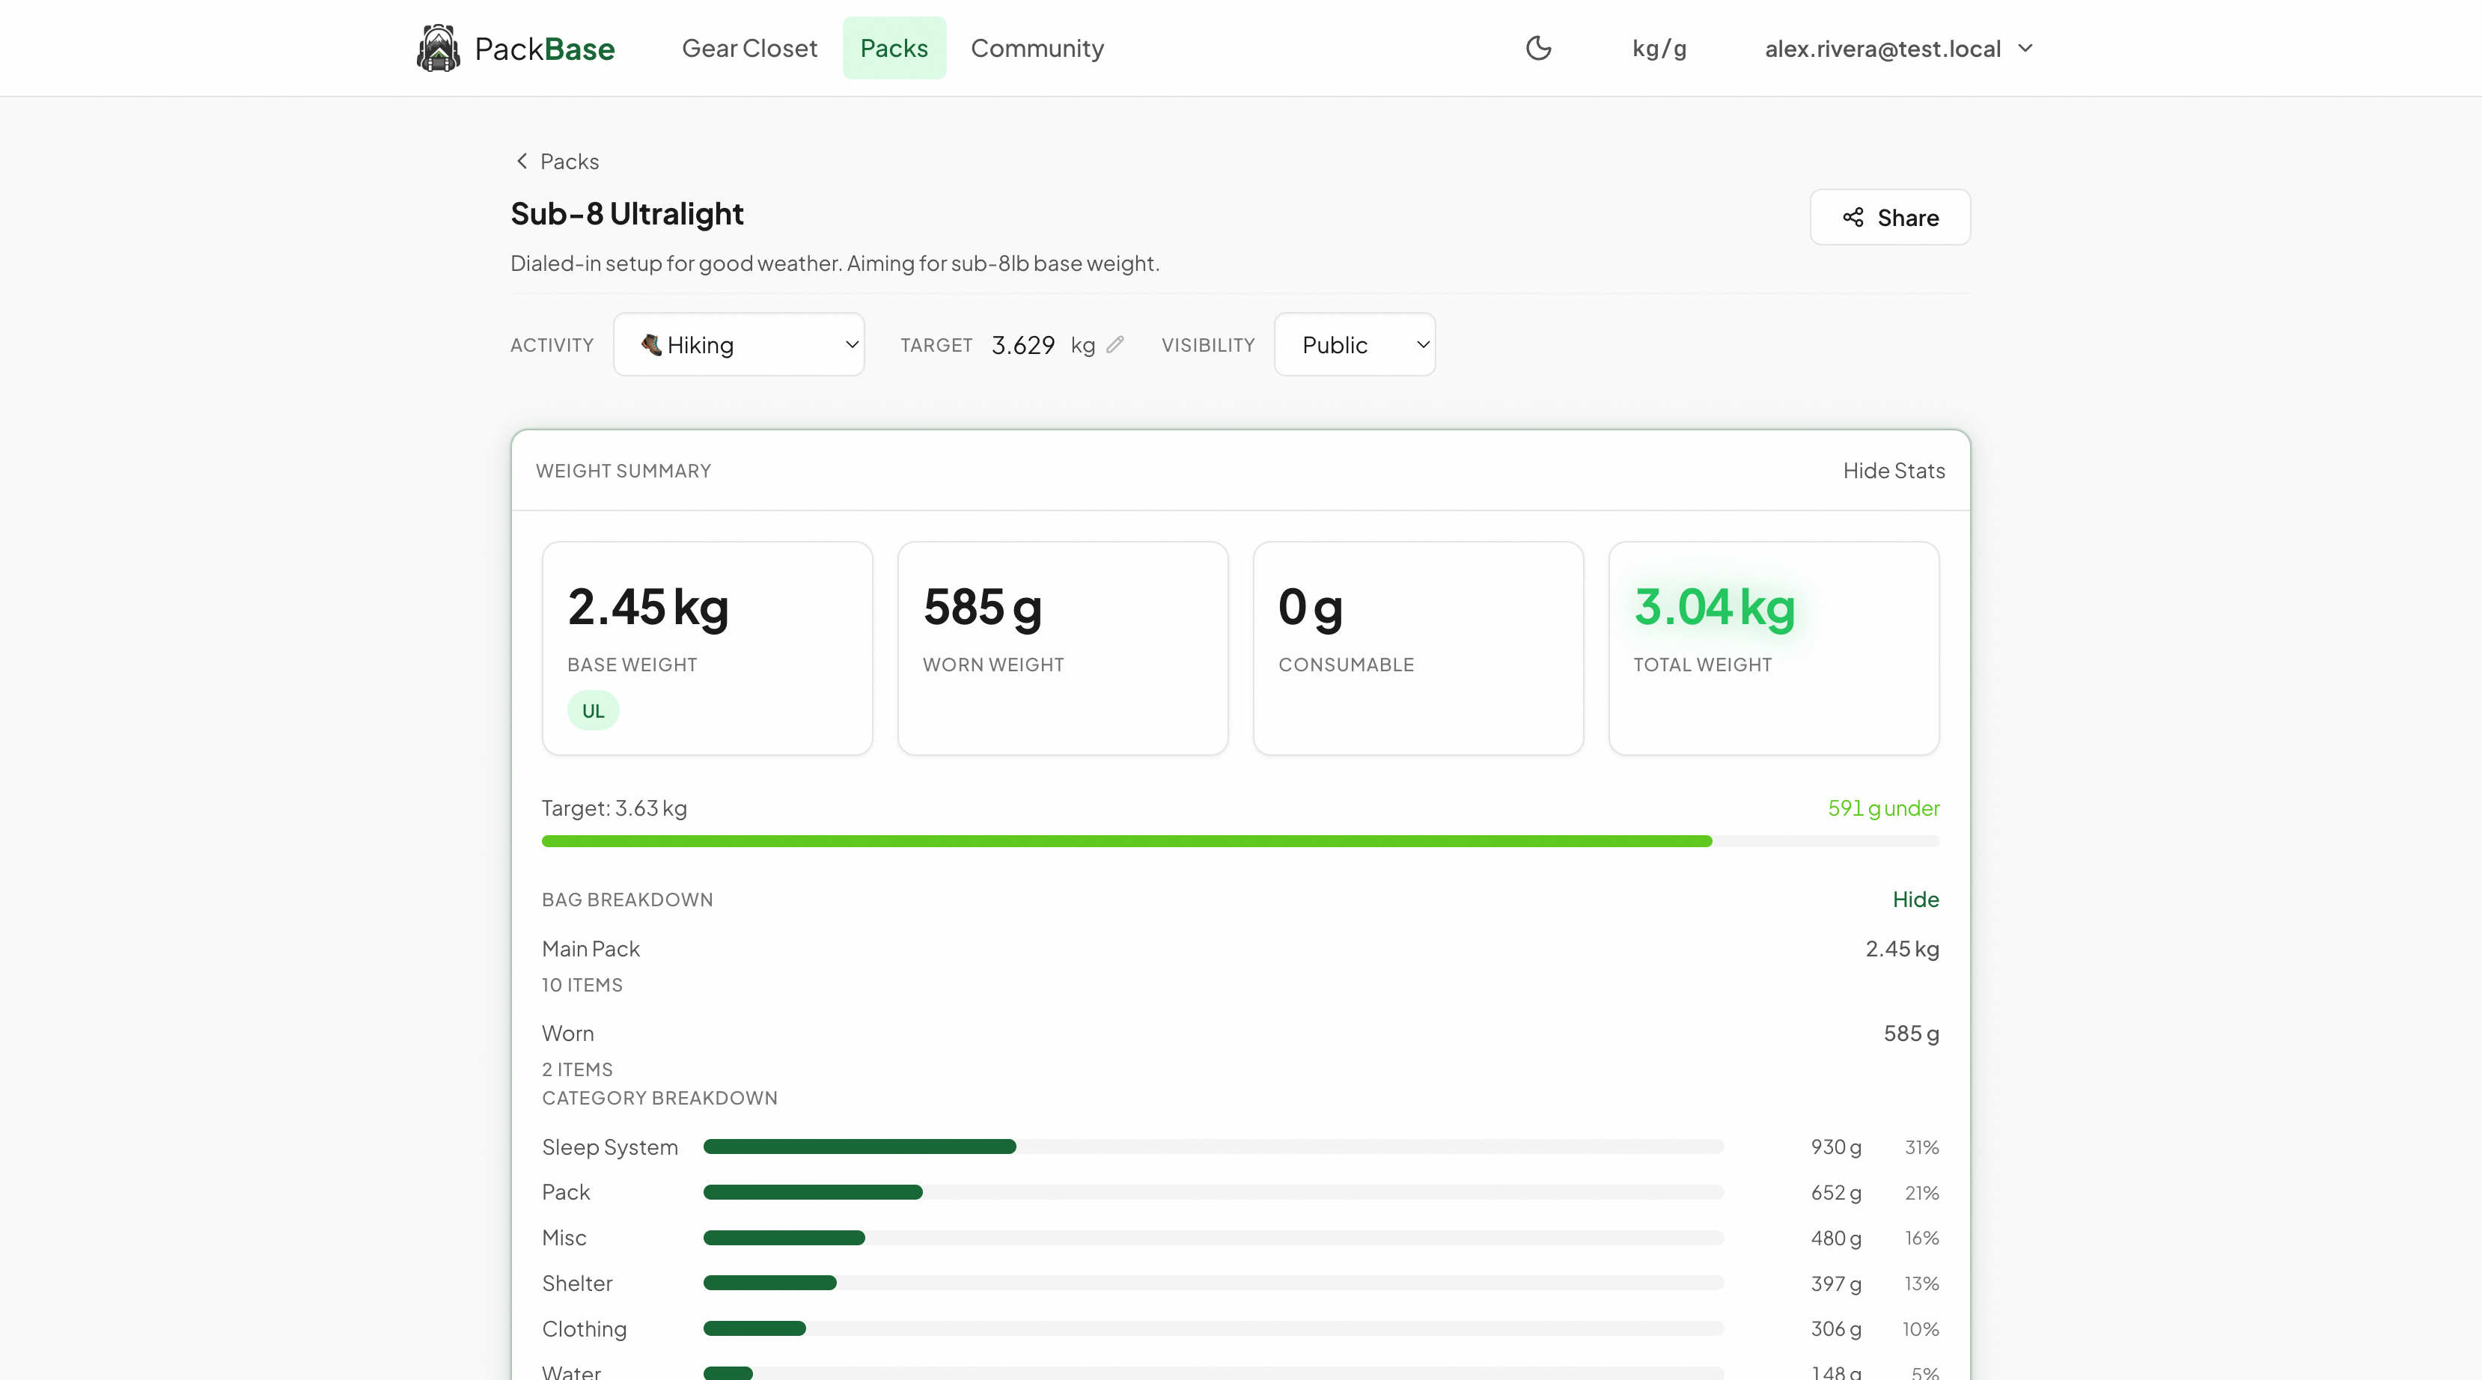Click the CATEGORY BREAKDOWN heading
The width and height of the screenshot is (2482, 1380).
tap(659, 1098)
